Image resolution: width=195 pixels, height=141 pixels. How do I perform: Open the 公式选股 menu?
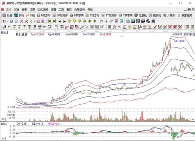click(x=43, y=9)
